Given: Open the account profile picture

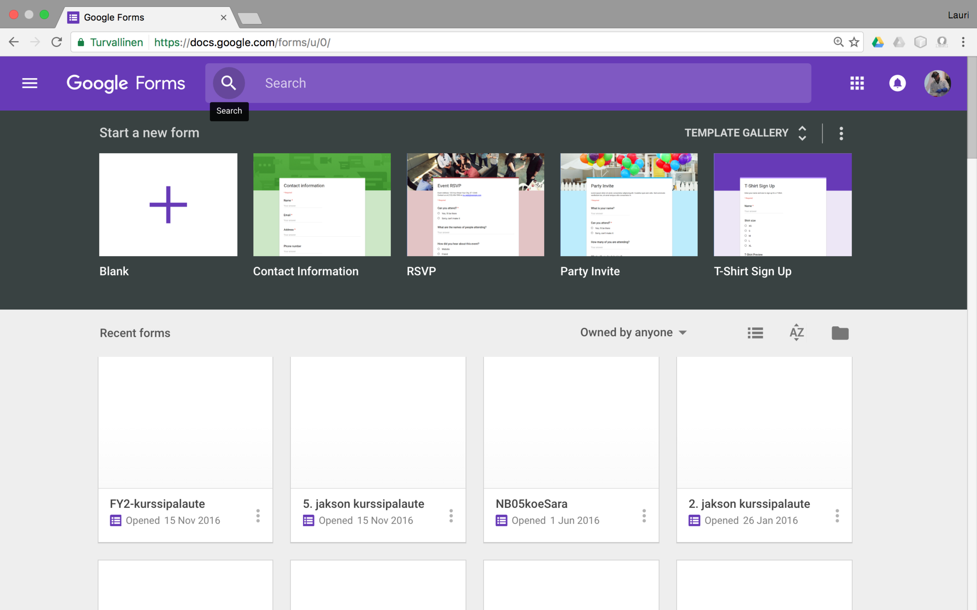Looking at the screenshot, I should [x=937, y=83].
